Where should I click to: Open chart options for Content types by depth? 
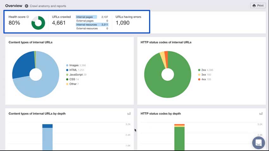tap(129, 113)
